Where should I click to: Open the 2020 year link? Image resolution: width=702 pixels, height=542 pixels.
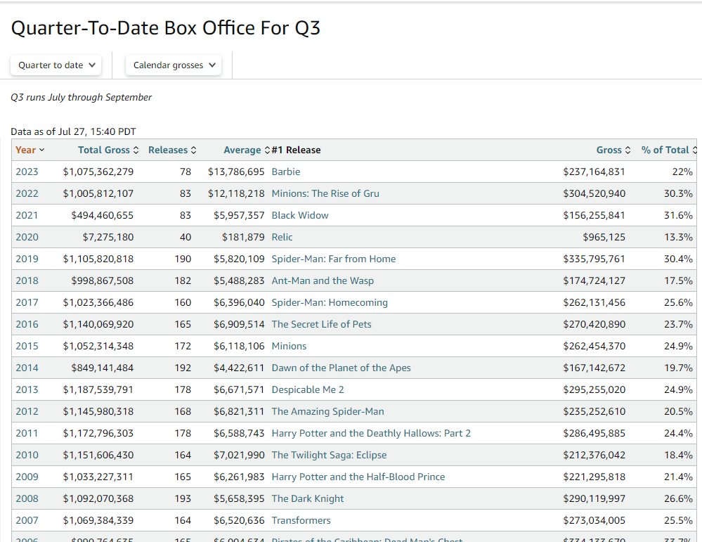(27, 238)
